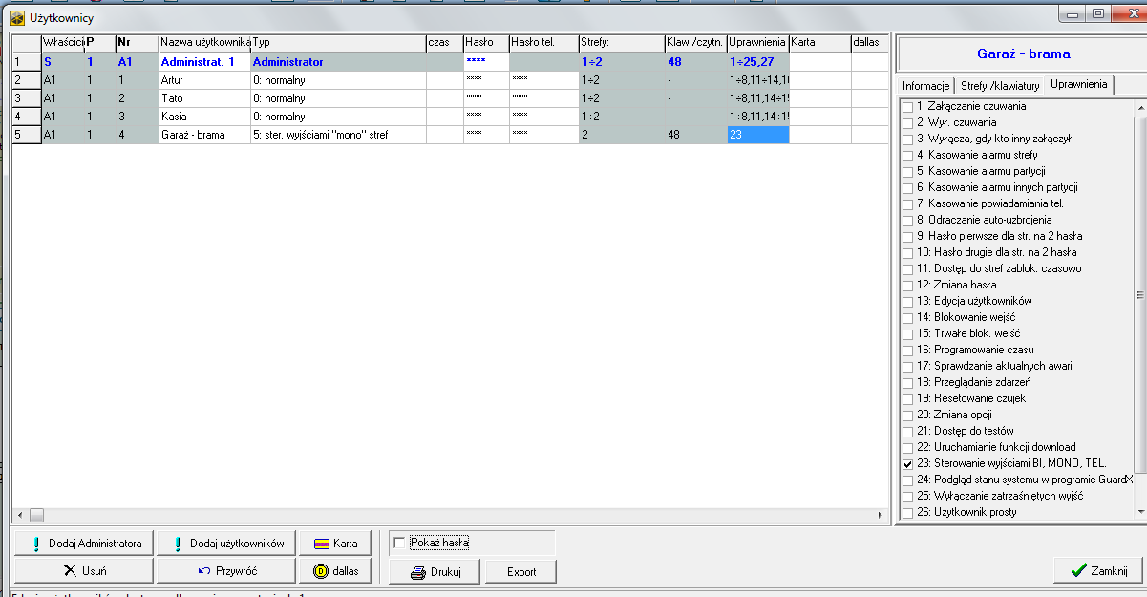Click horizontal scrollbar left arrow of table
This screenshot has width=1147, height=597.
(19, 515)
